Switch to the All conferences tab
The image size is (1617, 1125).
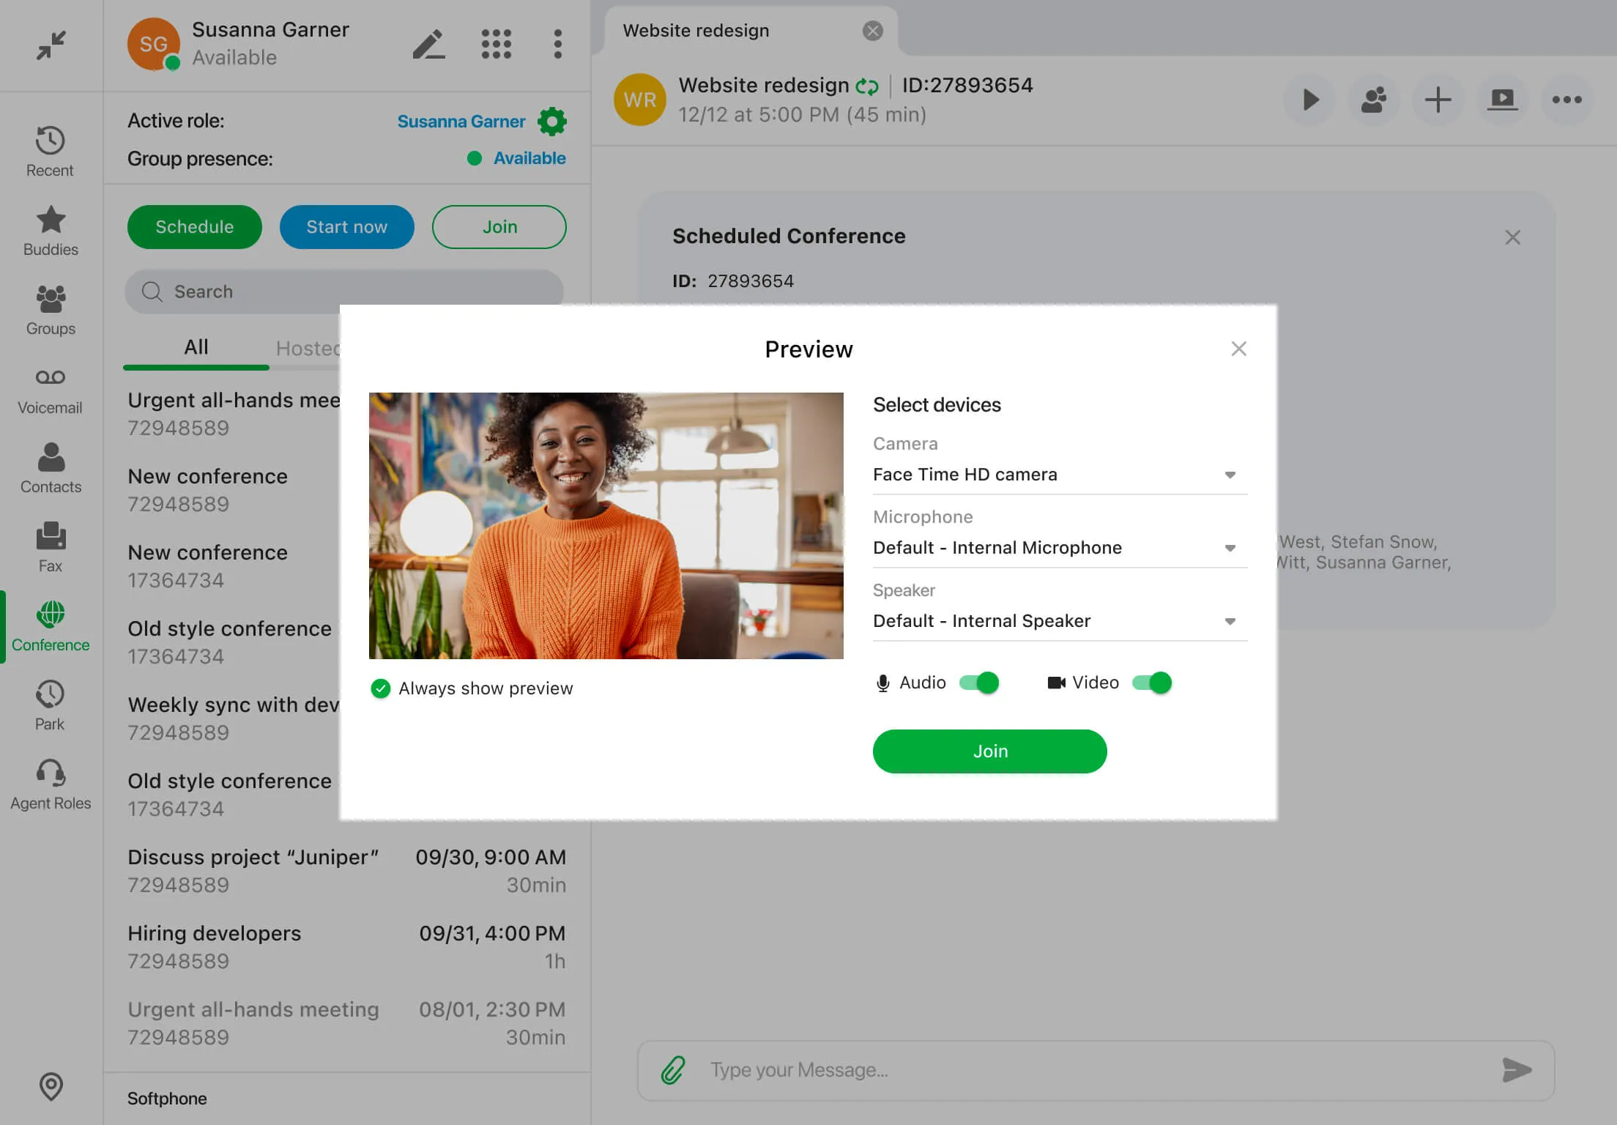pyautogui.click(x=196, y=347)
